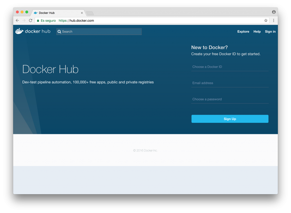Click the Choose a Docker ID field
291x213 pixels.
tap(230, 67)
